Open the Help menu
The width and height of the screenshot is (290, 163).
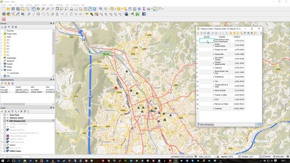(83, 5)
